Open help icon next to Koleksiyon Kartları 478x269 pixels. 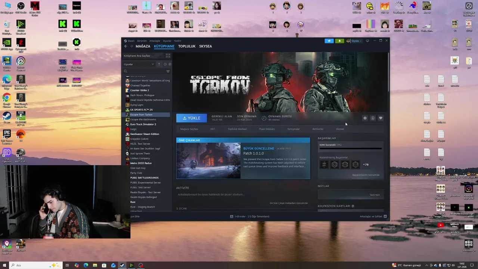(x=353, y=206)
